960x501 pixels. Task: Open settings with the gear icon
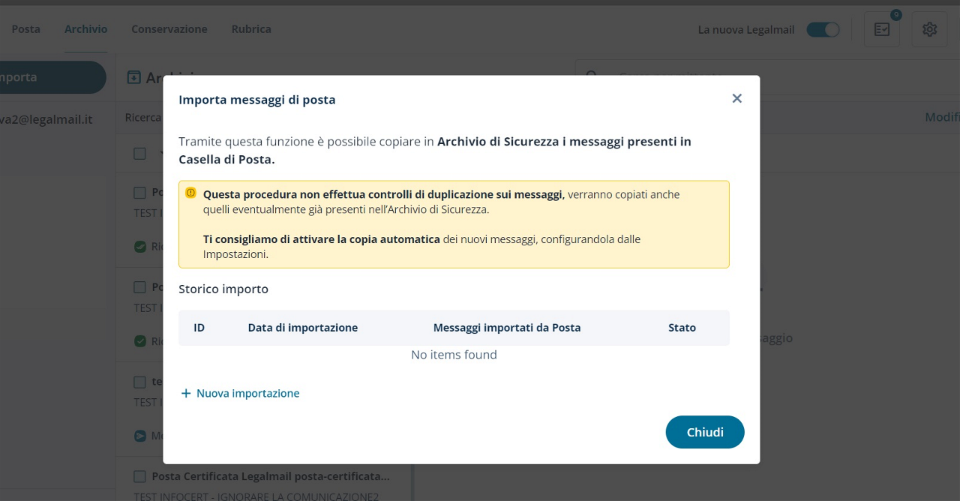click(929, 29)
